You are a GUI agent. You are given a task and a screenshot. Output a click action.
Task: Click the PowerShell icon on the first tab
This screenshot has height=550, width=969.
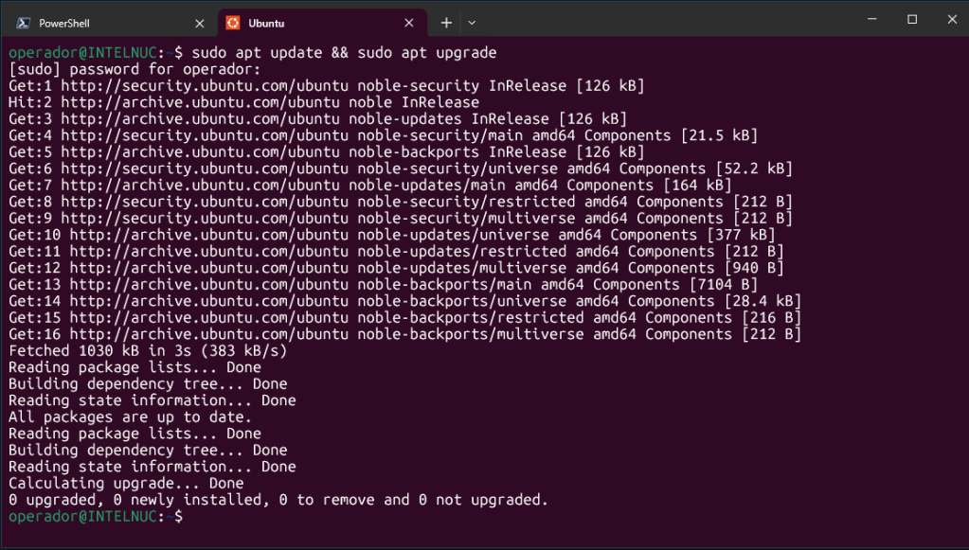pyautogui.click(x=23, y=23)
